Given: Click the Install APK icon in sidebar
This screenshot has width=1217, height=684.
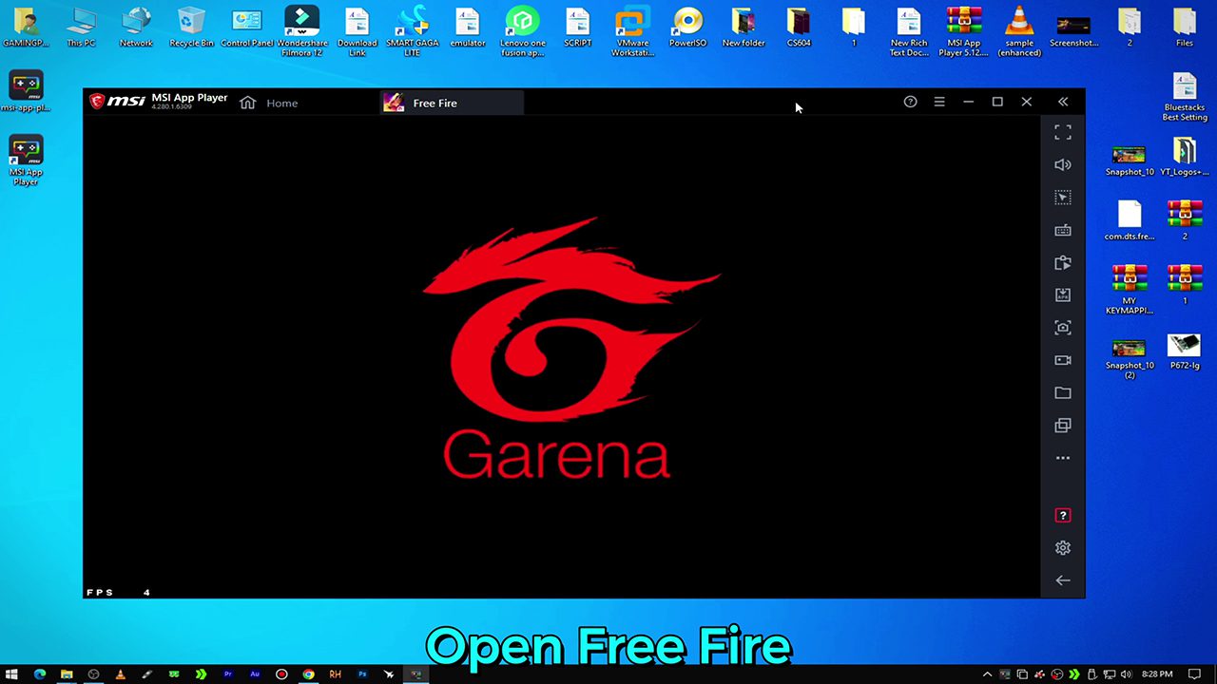Looking at the screenshot, I should [x=1063, y=295].
